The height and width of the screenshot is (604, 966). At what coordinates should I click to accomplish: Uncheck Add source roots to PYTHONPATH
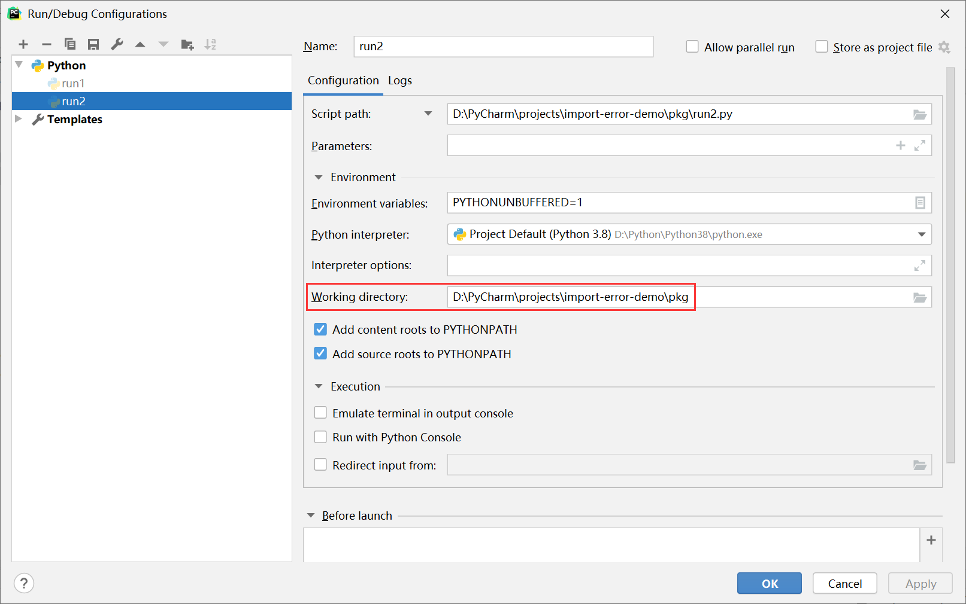pyautogui.click(x=320, y=353)
